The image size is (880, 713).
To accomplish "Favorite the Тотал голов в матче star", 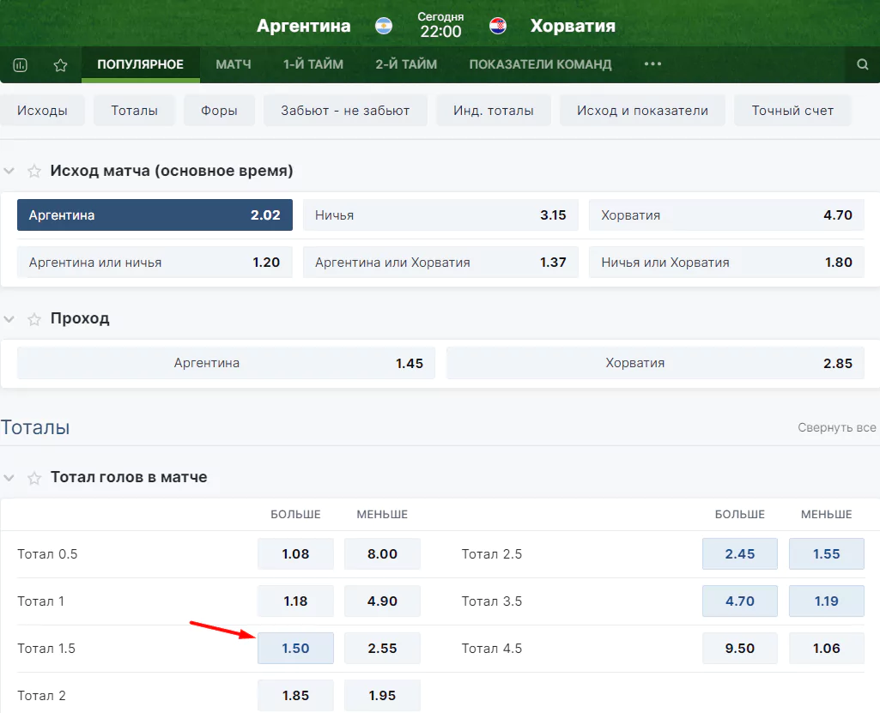I will point(34,478).
